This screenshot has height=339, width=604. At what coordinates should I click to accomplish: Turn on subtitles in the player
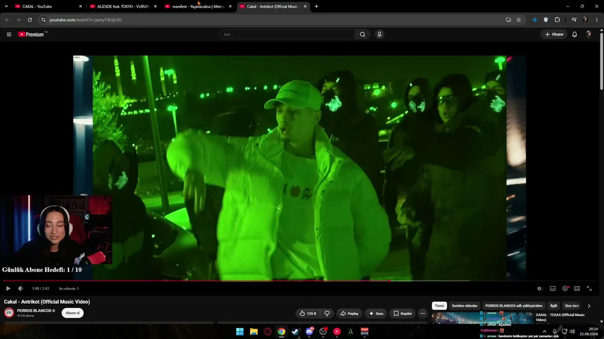coord(553,289)
